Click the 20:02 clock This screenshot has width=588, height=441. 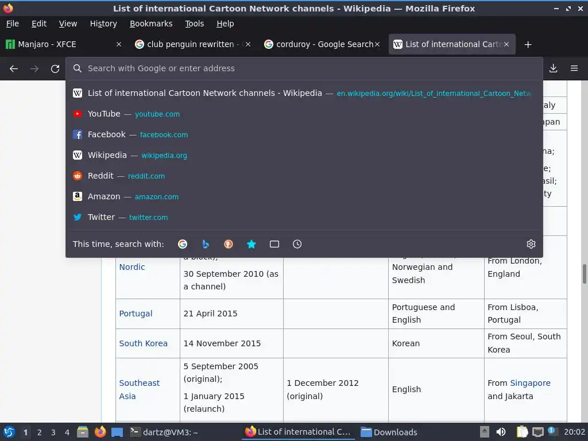pyautogui.click(x=574, y=432)
